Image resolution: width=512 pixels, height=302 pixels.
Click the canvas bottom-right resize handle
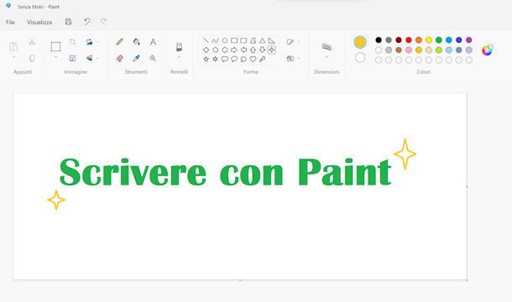467,280
